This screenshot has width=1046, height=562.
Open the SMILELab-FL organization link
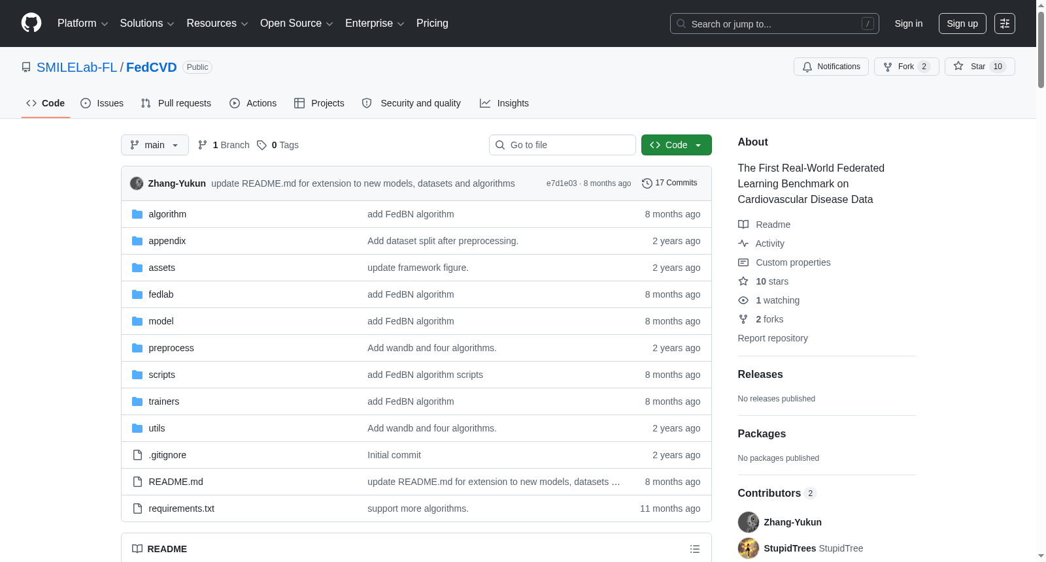pyautogui.click(x=76, y=67)
